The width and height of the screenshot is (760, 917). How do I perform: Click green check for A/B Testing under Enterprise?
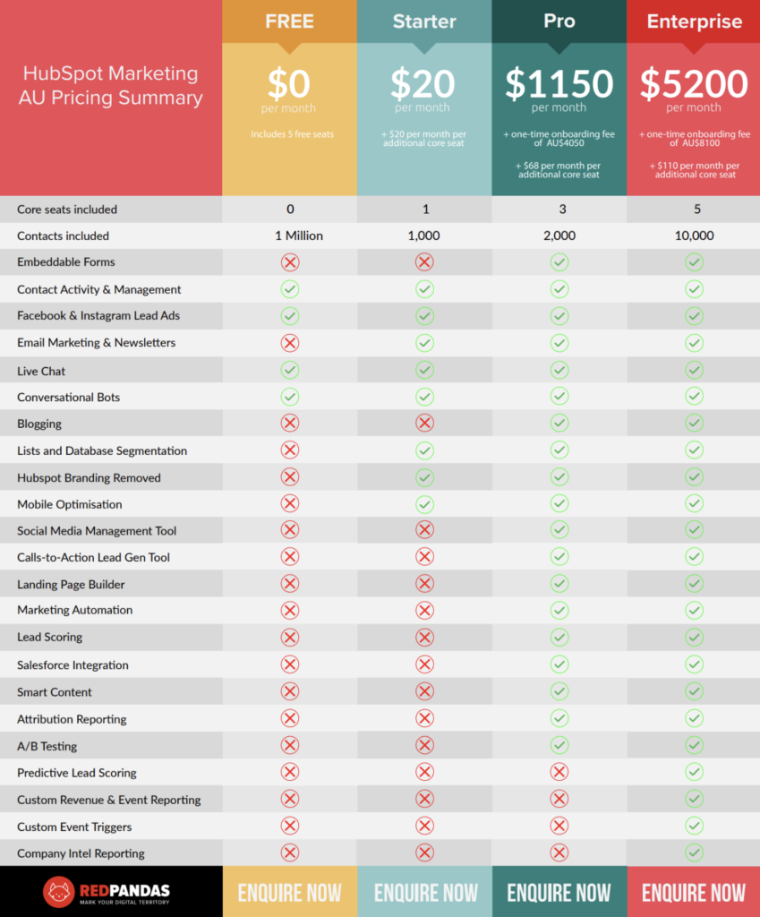pos(695,745)
